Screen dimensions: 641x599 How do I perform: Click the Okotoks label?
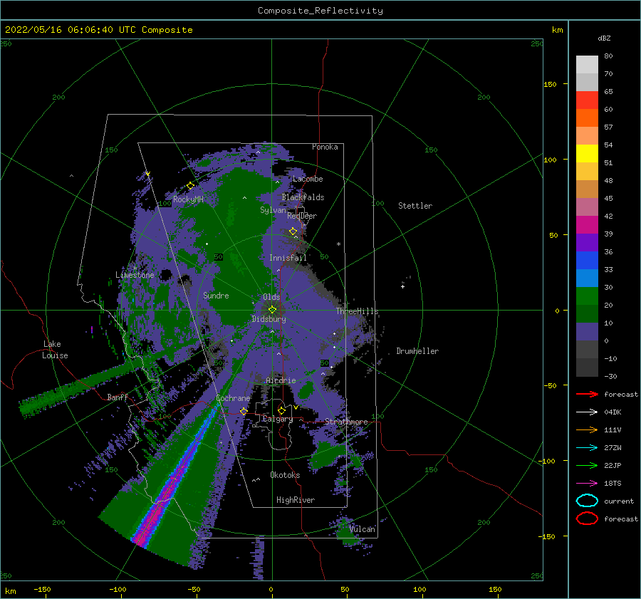click(x=285, y=475)
